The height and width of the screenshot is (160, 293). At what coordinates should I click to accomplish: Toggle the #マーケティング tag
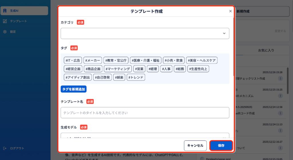coord(118,69)
